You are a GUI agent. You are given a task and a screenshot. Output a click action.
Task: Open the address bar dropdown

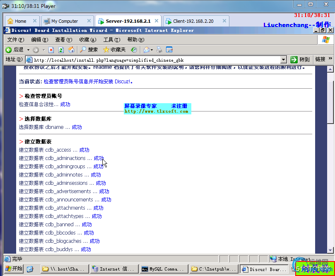[x=284, y=60]
